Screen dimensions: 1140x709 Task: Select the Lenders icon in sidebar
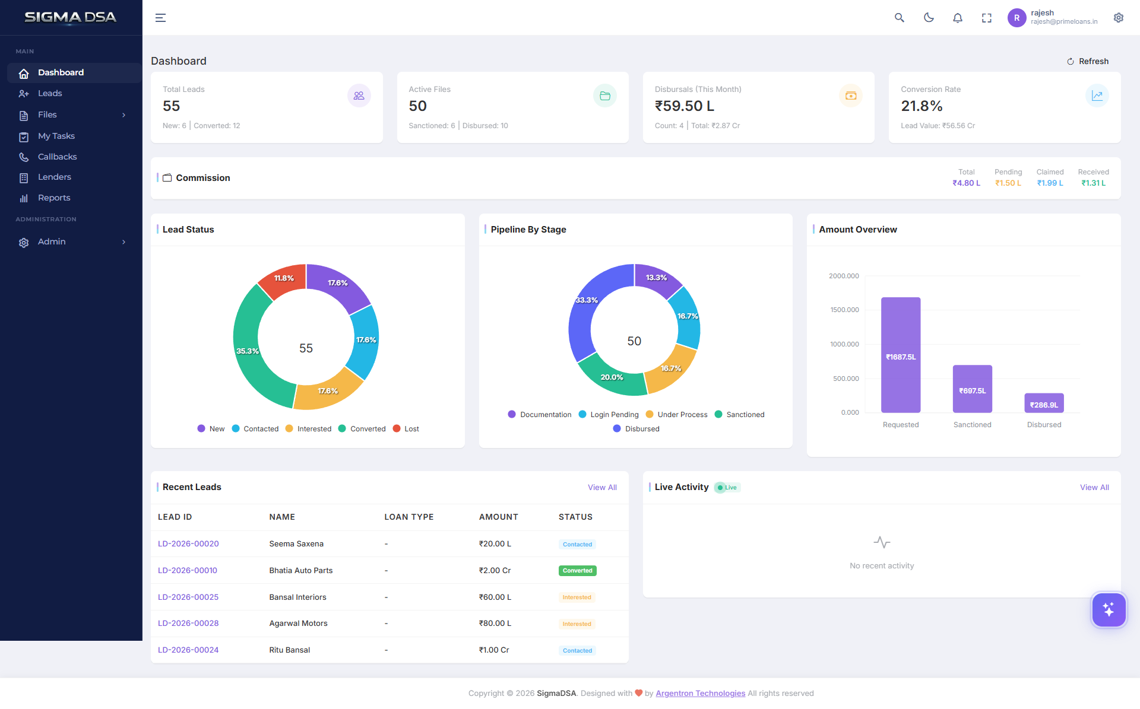[24, 177]
